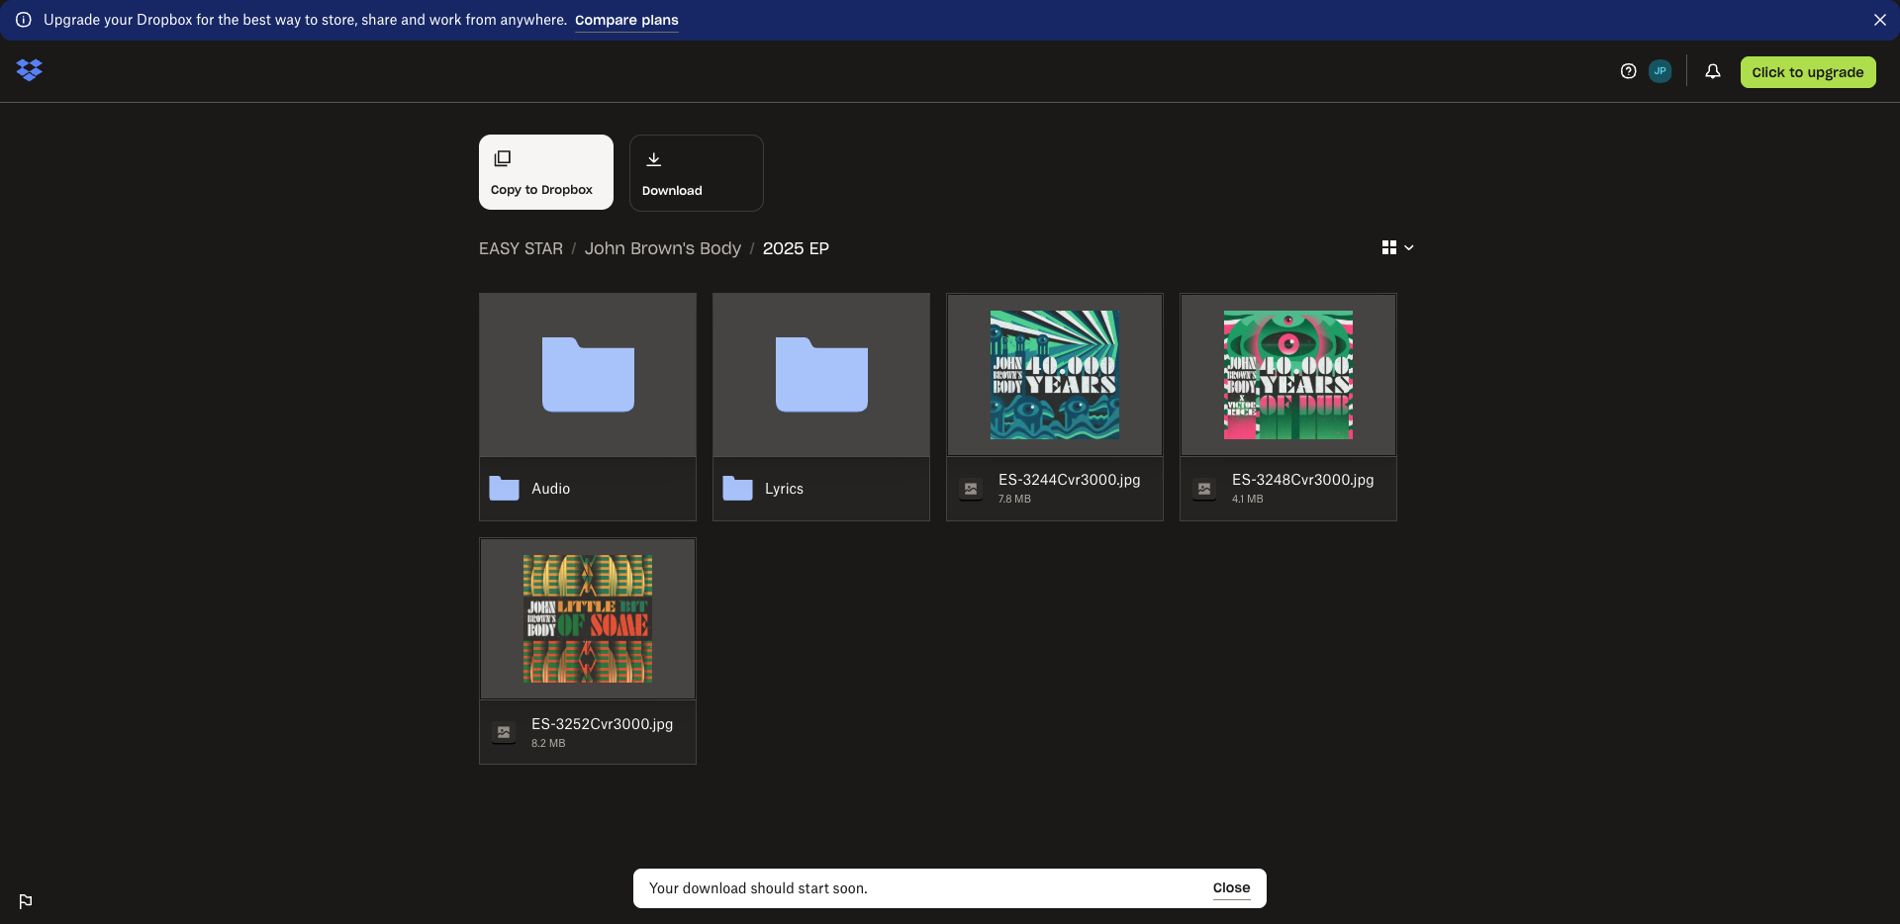Click the info icon in upgrade banner
1900x924 pixels.
click(x=24, y=20)
